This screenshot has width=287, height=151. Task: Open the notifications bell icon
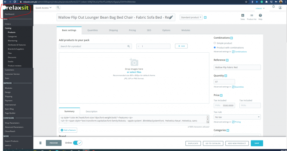pyautogui.click(x=274, y=7)
